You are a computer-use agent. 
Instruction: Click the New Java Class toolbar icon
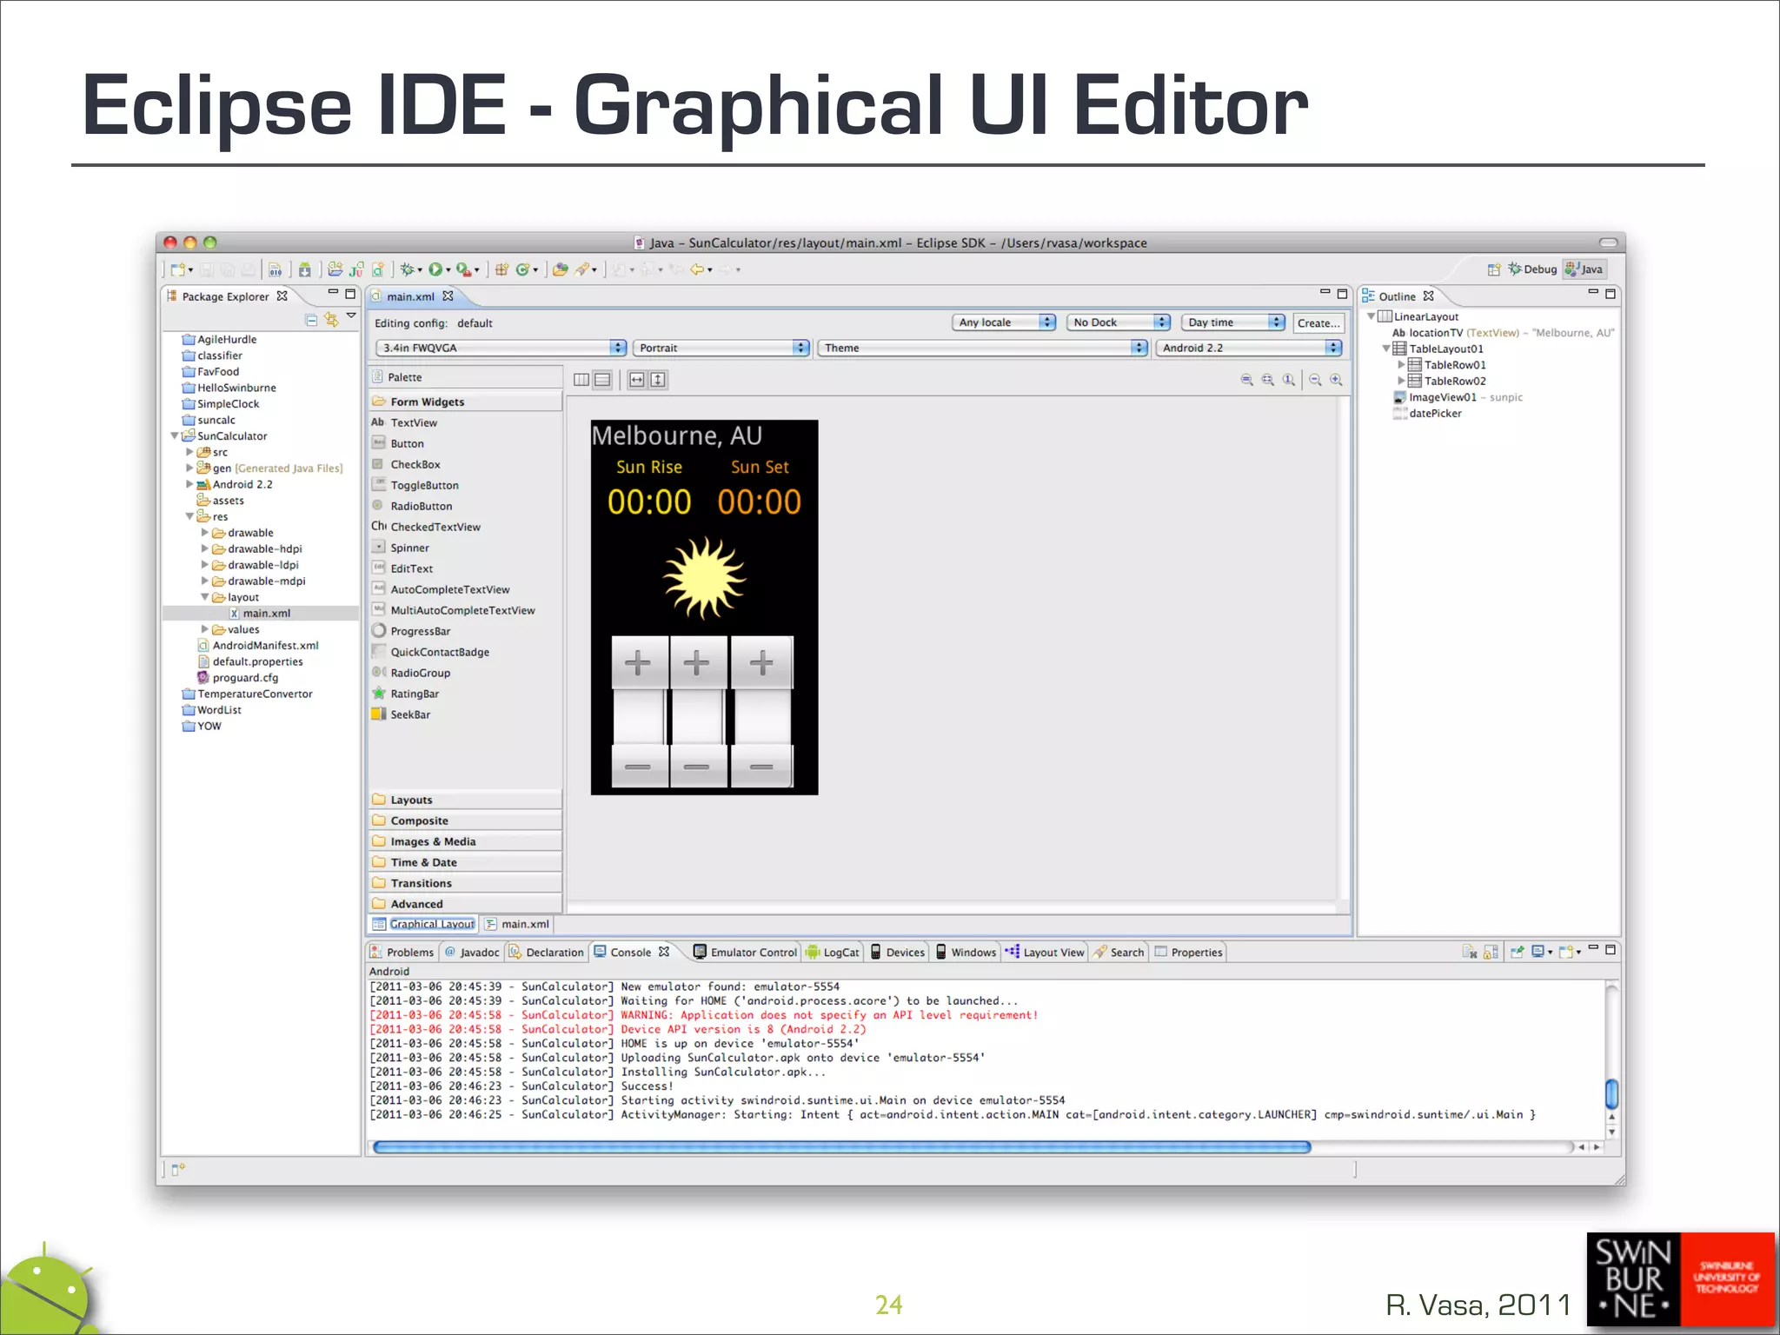[x=522, y=269]
